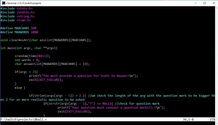Click the first exit(EXIT_FAILURE) statement
Viewport: 218px width, 125px height.
pos(46,80)
